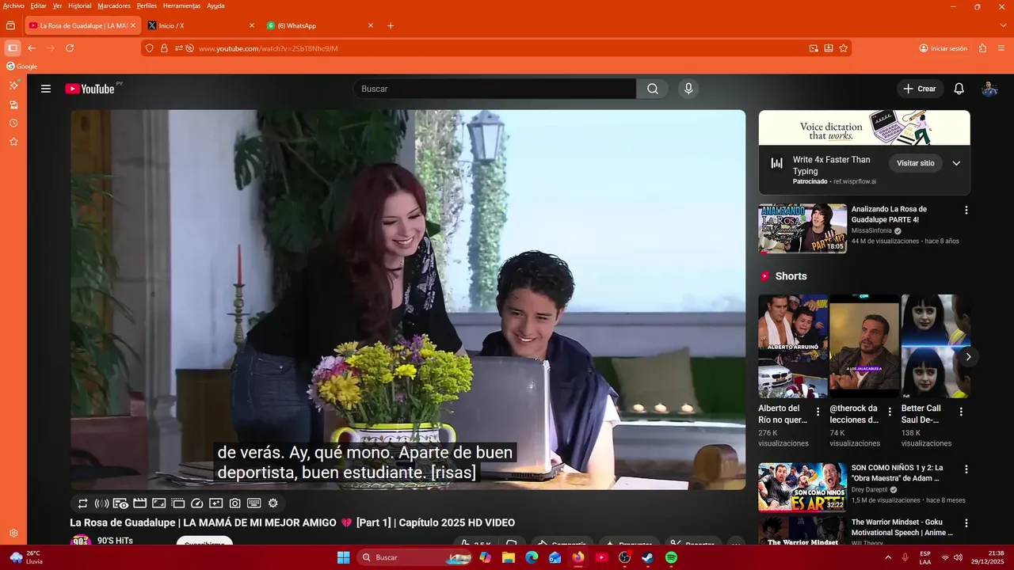This screenshot has width=1014, height=570.
Task: List all tabs with the top-right chevron
Action: (x=1004, y=25)
